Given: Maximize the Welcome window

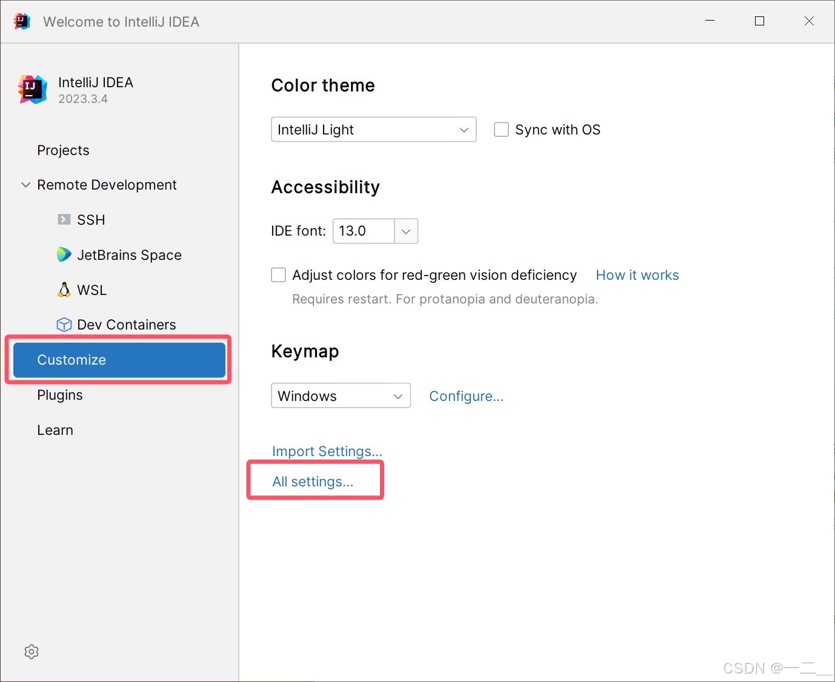Looking at the screenshot, I should coord(759,21).
